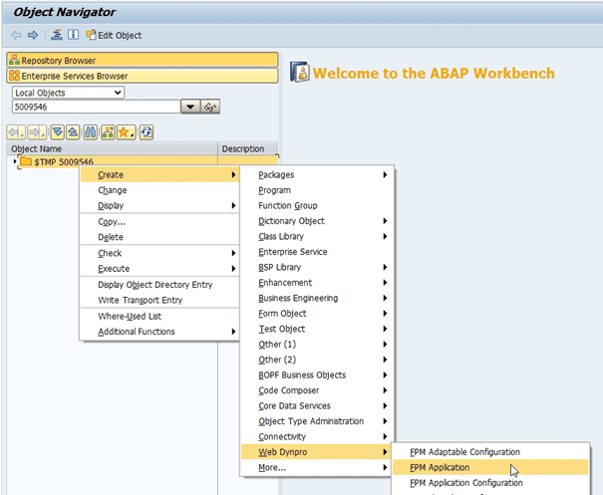
Task: Expand the BOPF Business Objects submenu
Action: pyautogui.click(x=317, y=375)
